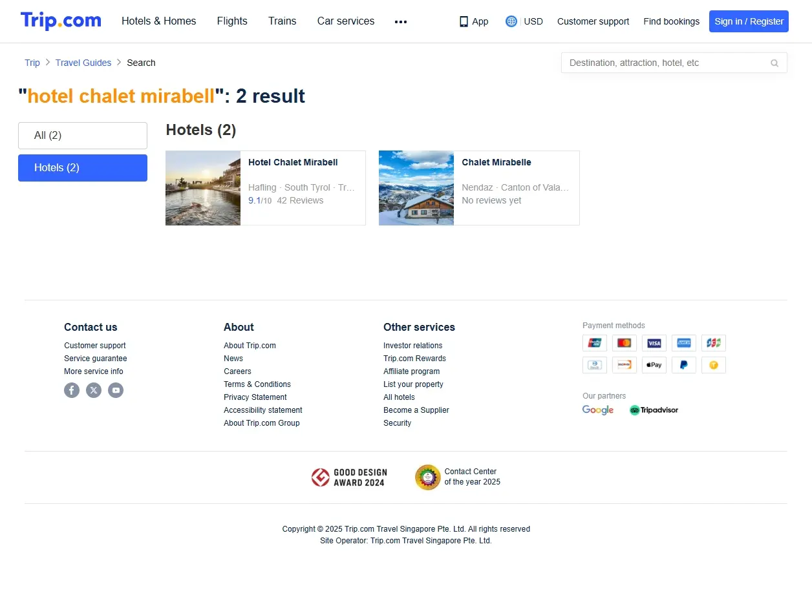The width and height of the screenshot is (812, 595).
Task: Open the App download link
Action: (x=474, y=21)
